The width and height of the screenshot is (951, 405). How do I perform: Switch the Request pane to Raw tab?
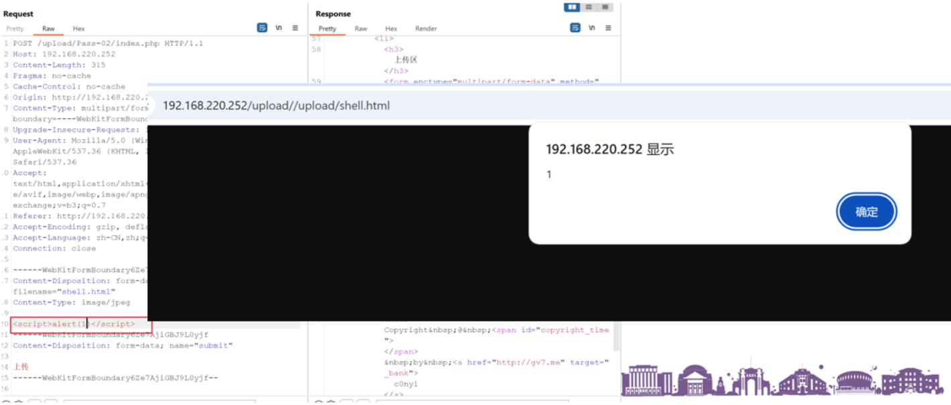coord(48,29)
